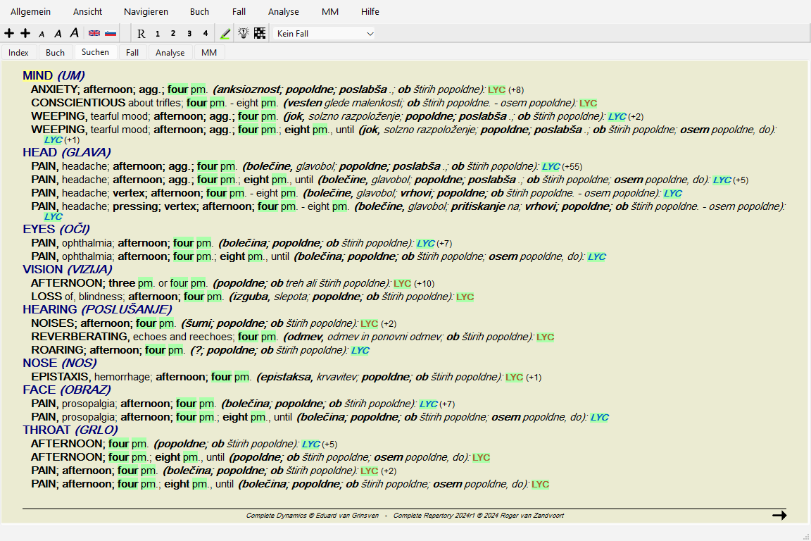Click the light bulb icon in toolbar
Screen dimensions: 811x541
[244, 33]
